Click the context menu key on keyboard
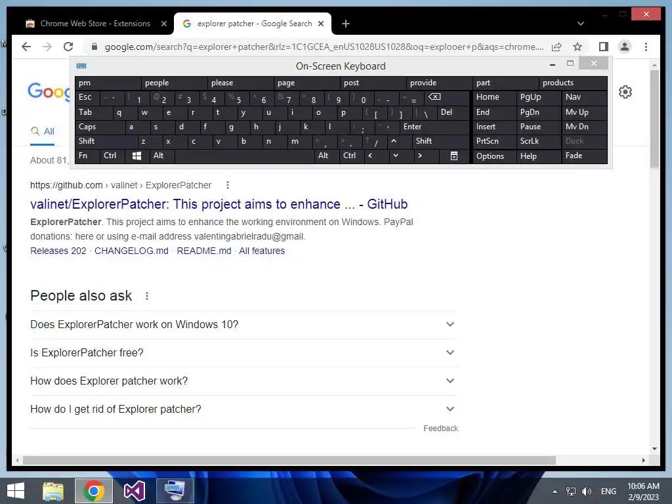This screenshot has width=672, height=504. pyautogui.click(x=454, y=156)
